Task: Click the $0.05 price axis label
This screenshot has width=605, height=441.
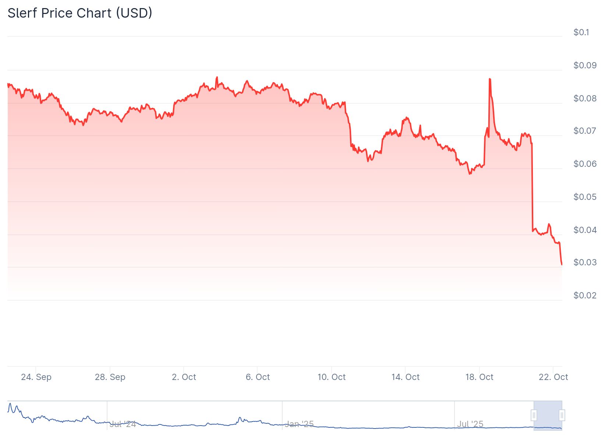Action: pyautogui.click(x=585, y=197)
